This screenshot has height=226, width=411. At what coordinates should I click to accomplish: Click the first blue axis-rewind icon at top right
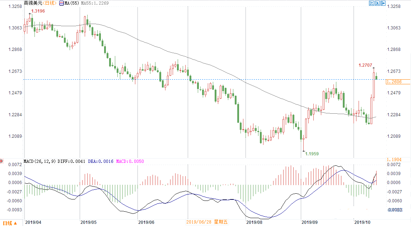tap(372, 3)
